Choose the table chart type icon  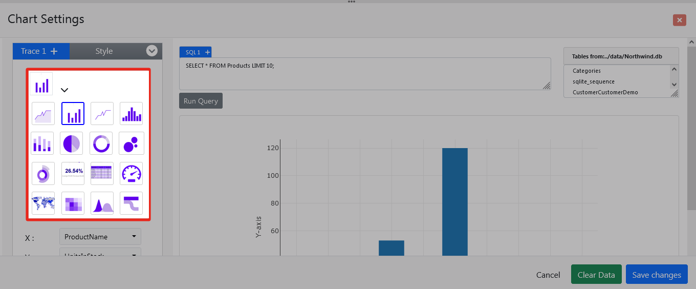(x=102, y=173)
